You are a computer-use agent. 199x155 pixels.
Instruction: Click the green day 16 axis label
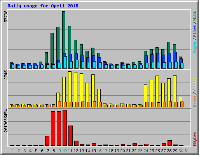99,151
